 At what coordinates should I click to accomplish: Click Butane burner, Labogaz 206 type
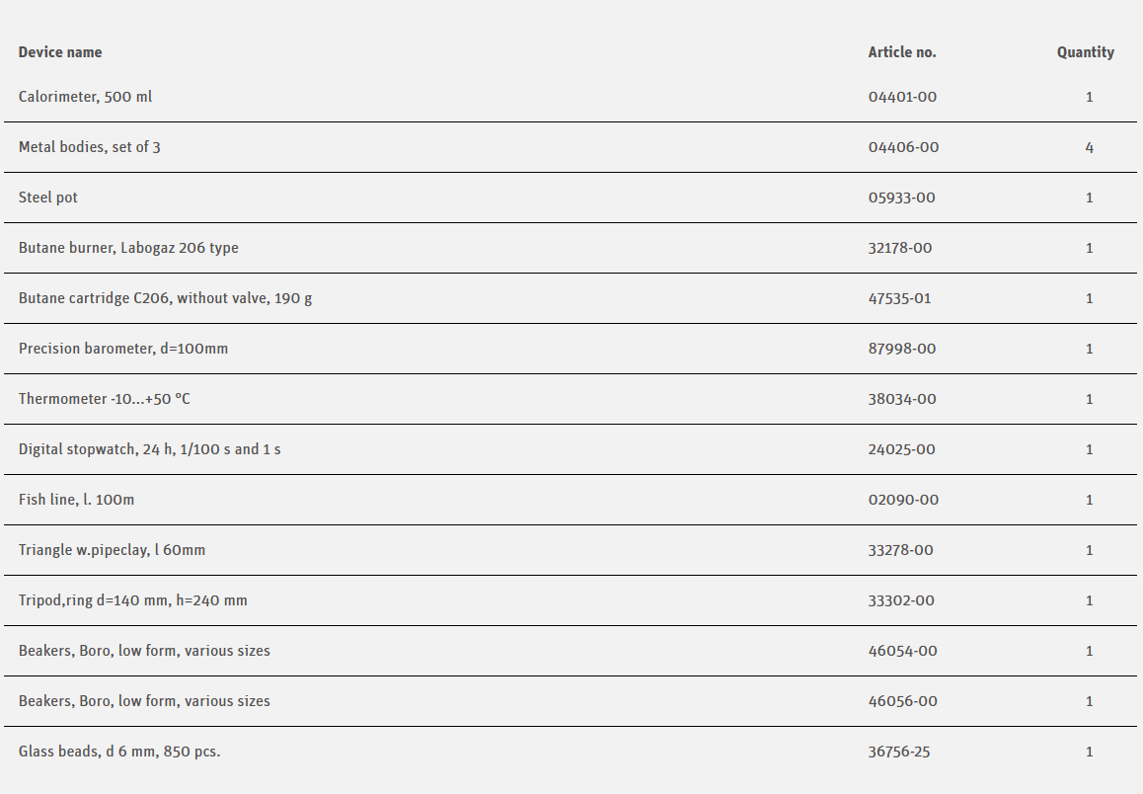pos(128,248)
